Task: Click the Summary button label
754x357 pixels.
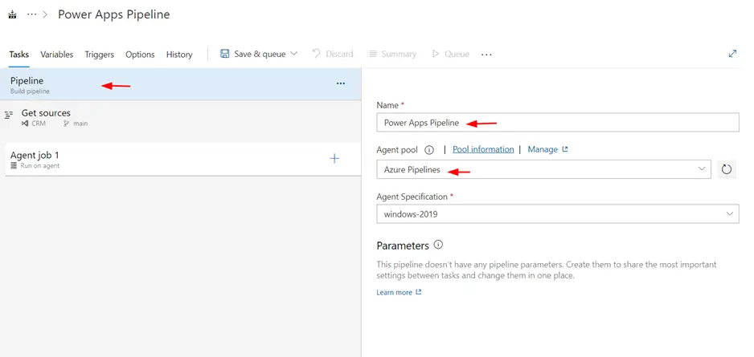Action: click(x=399, y=54)
